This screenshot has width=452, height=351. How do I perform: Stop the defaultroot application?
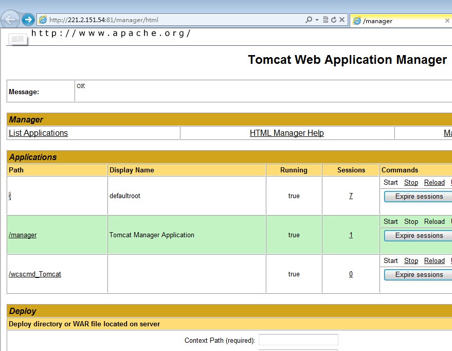click(x=411, y=183)
